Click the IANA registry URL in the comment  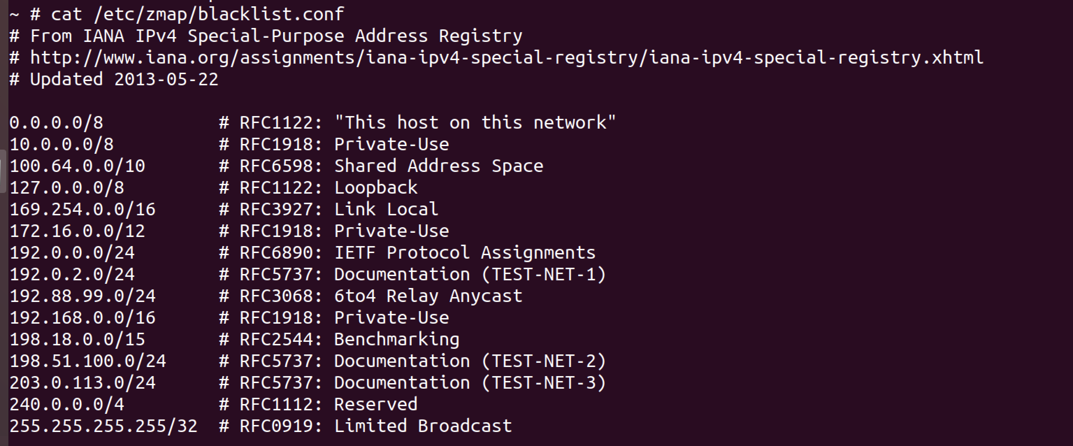click(506, 58)
